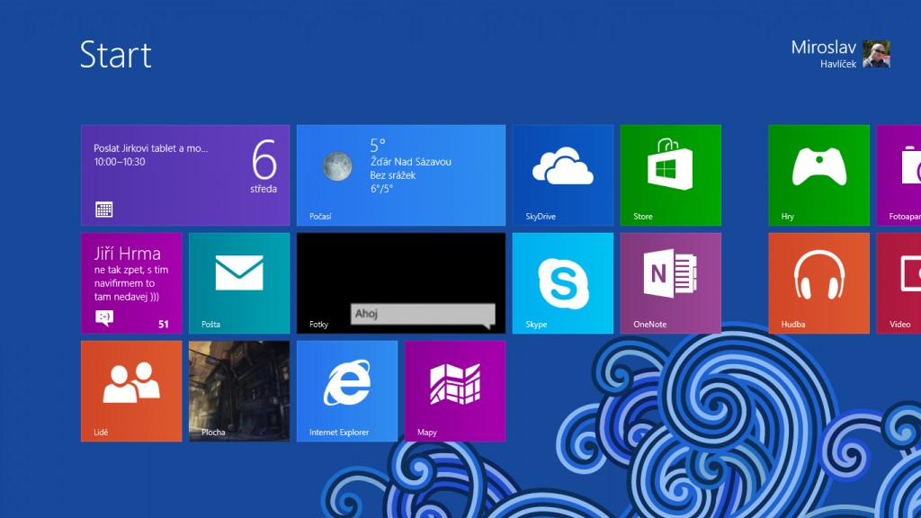921x518 pixels.
Task: Click the moon weather icon
Action: (338, 165)
